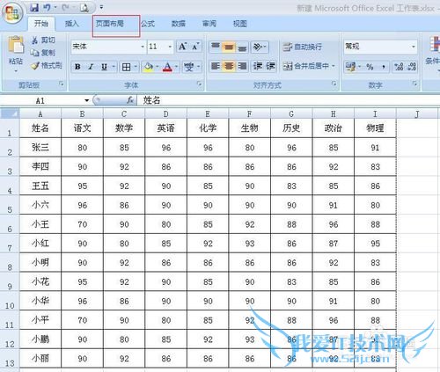Customize the quick access toolbar dropdown
440x372 pixels.
[x=101, y=7]
